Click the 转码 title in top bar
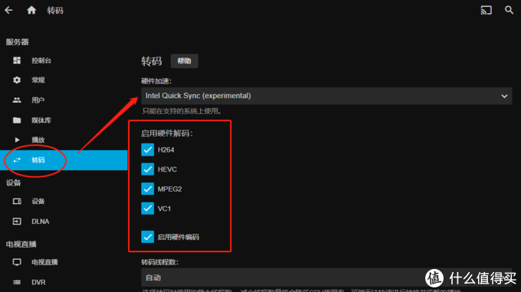This screenshot has width=521, height=292. coord(55,11)
